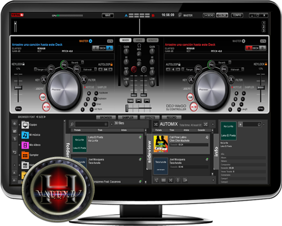Open the SAMPLER tab

[x=128, y=118]
